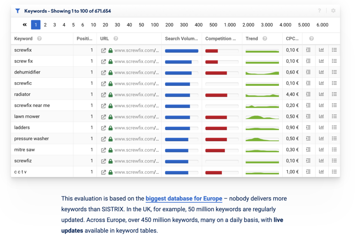364x240 pixels.
Task: Open external URL icon for dehumidifier row
Action: (103, 72)
